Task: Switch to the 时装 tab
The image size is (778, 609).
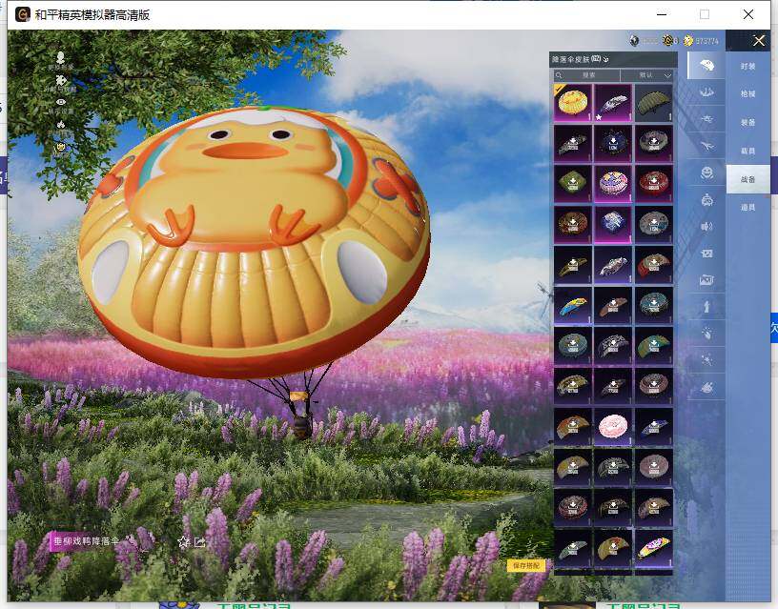Action: [747, 67]
